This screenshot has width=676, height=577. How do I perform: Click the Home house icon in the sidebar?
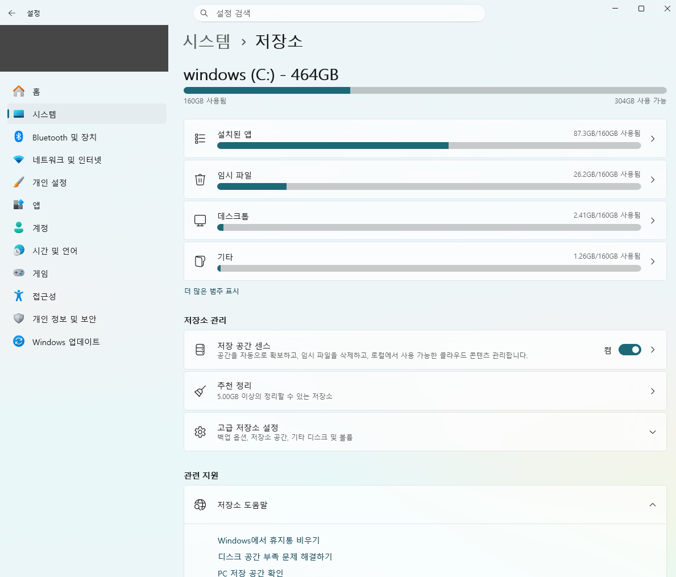[19, 92]
